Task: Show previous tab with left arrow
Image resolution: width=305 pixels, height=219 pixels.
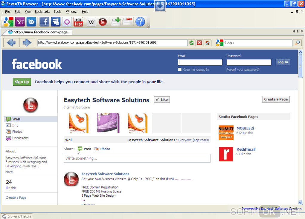Action: [294, 31]
